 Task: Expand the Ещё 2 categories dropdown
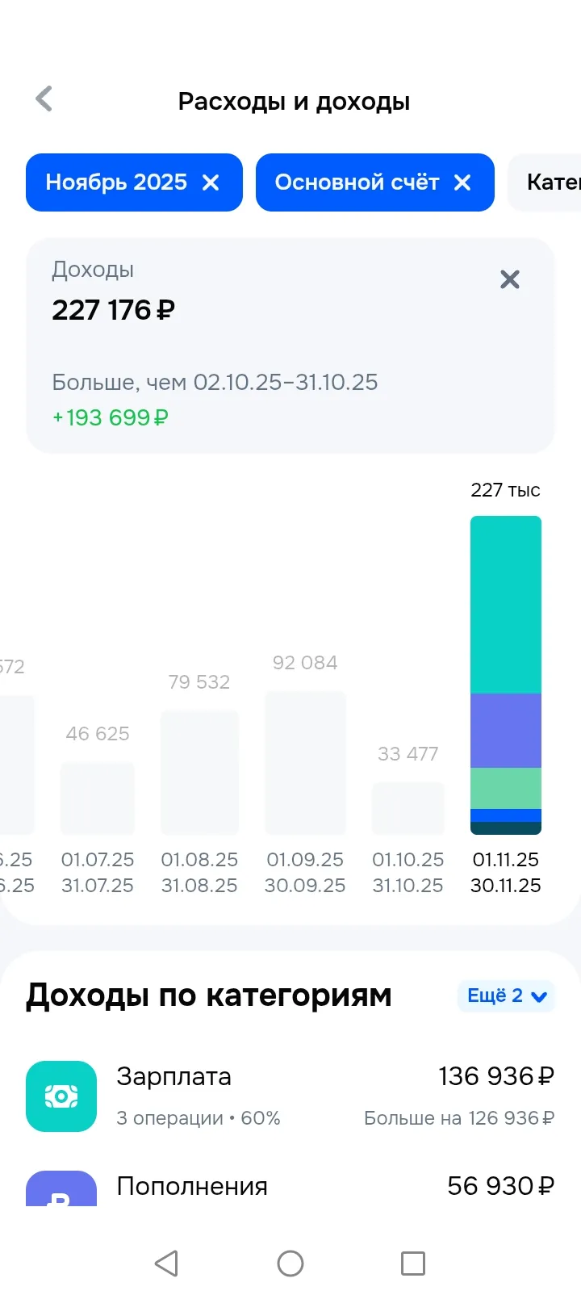507,995
